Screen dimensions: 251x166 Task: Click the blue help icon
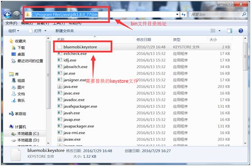241,31
